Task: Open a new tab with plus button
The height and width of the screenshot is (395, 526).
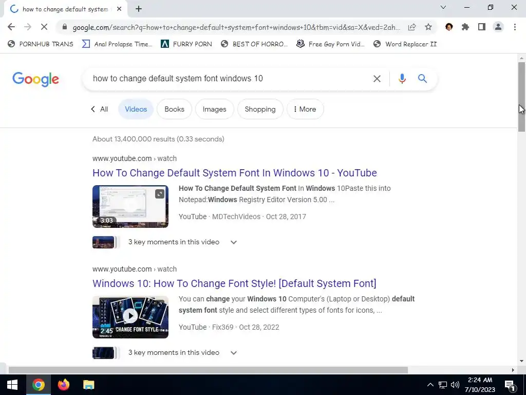Action: [x=139, y=9]
